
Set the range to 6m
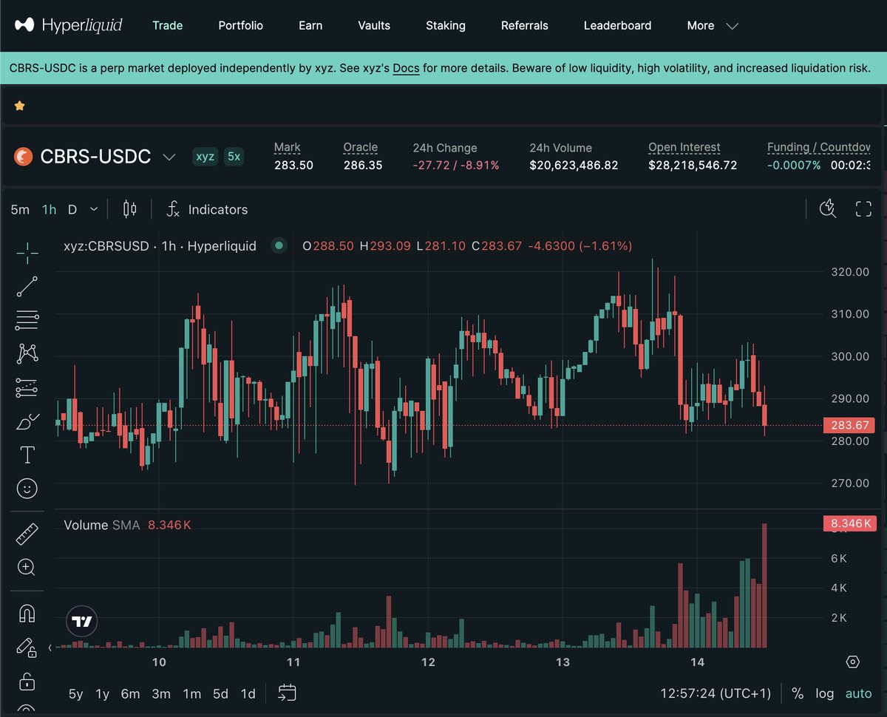[x=130, y=693]
